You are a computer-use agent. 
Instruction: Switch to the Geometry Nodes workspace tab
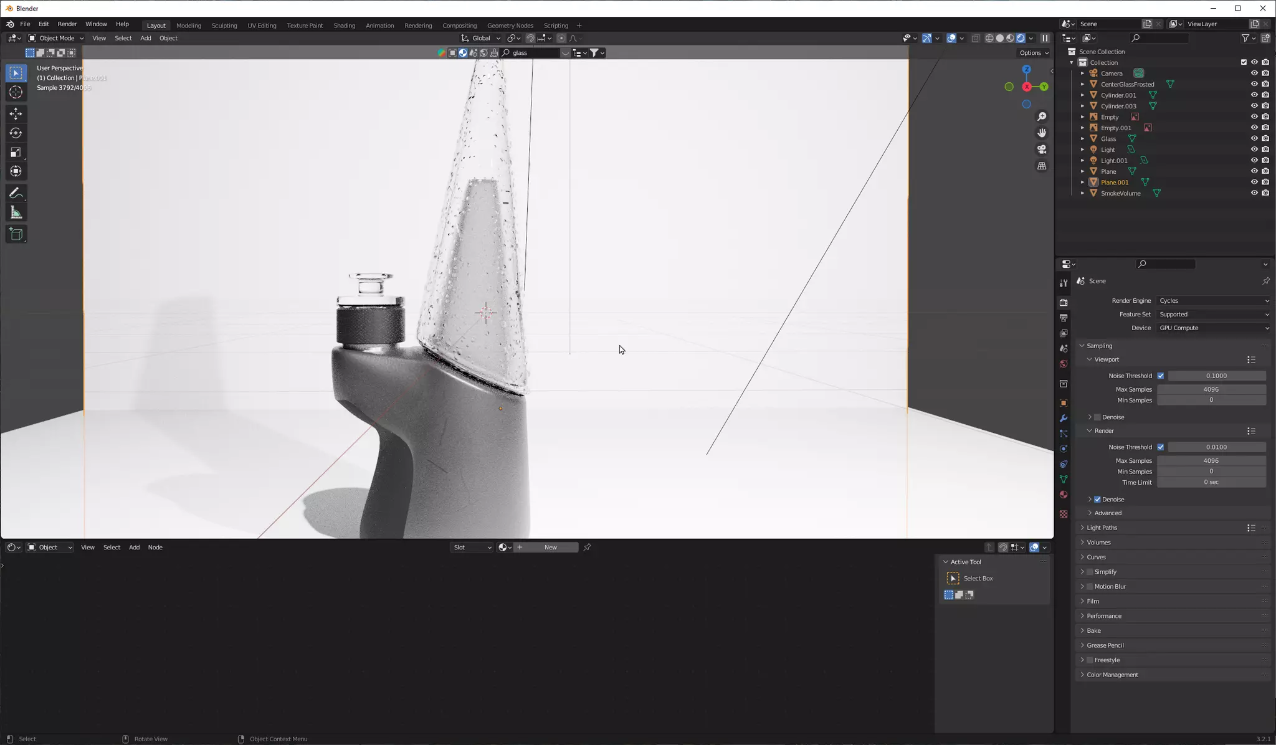[510, 26]
